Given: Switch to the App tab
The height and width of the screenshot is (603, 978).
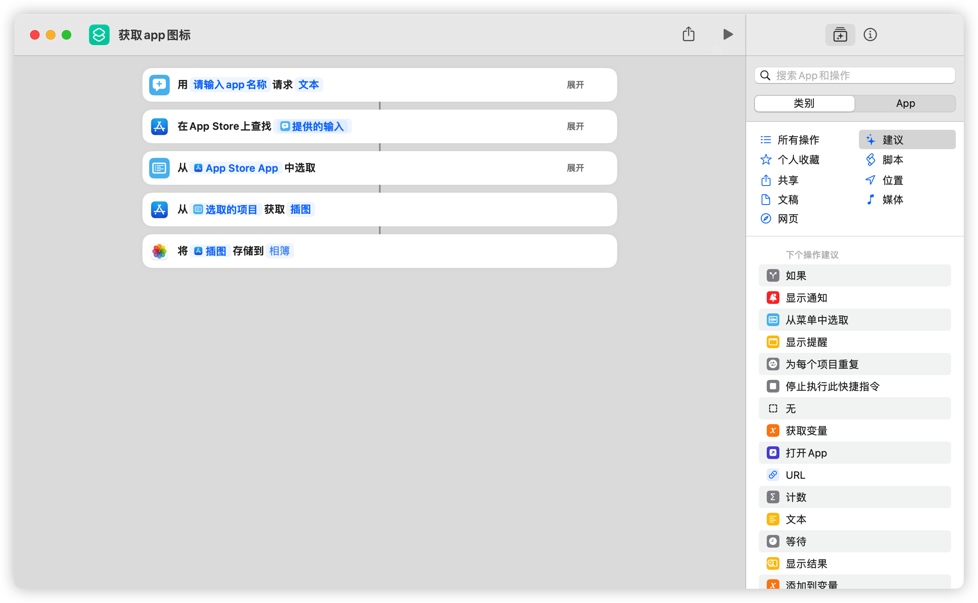Looking at the screenshot, I should coord(905,103).
